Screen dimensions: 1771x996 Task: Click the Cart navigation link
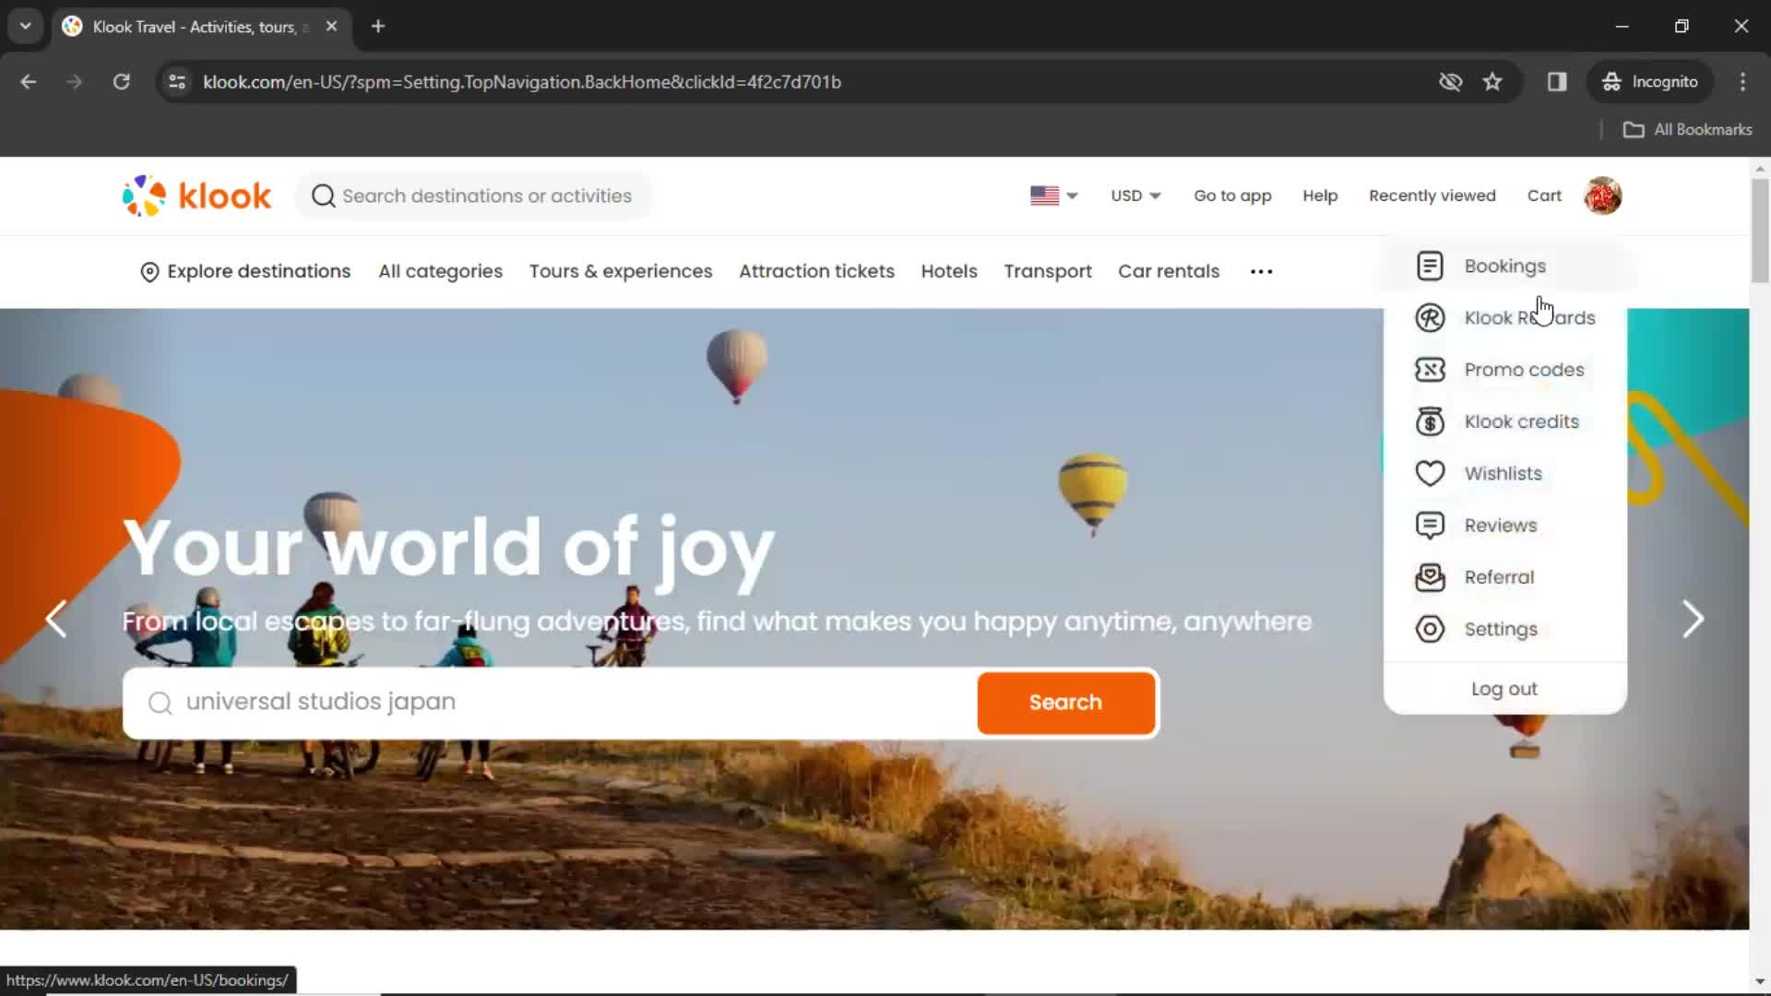(x=1545, y=195)
